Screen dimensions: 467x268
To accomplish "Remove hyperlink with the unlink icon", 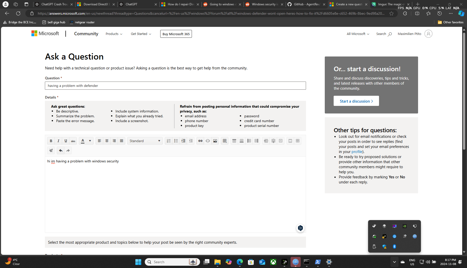I will [x=208, y=141].
